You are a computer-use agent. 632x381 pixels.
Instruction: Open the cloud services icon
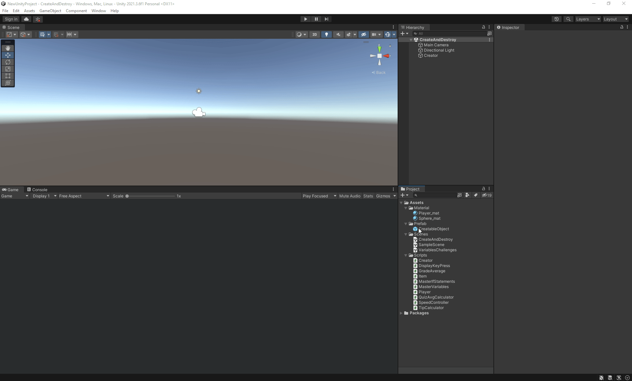[26, 19]
